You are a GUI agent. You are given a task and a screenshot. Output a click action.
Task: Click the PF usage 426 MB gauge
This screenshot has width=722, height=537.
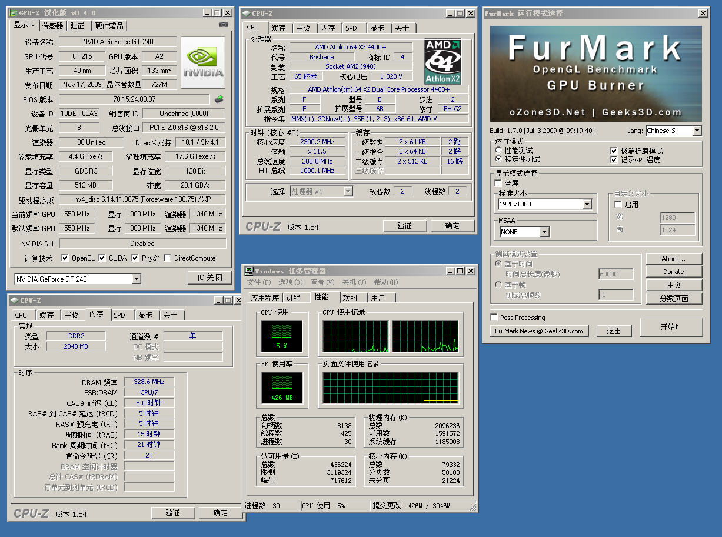tap(281, 389)
